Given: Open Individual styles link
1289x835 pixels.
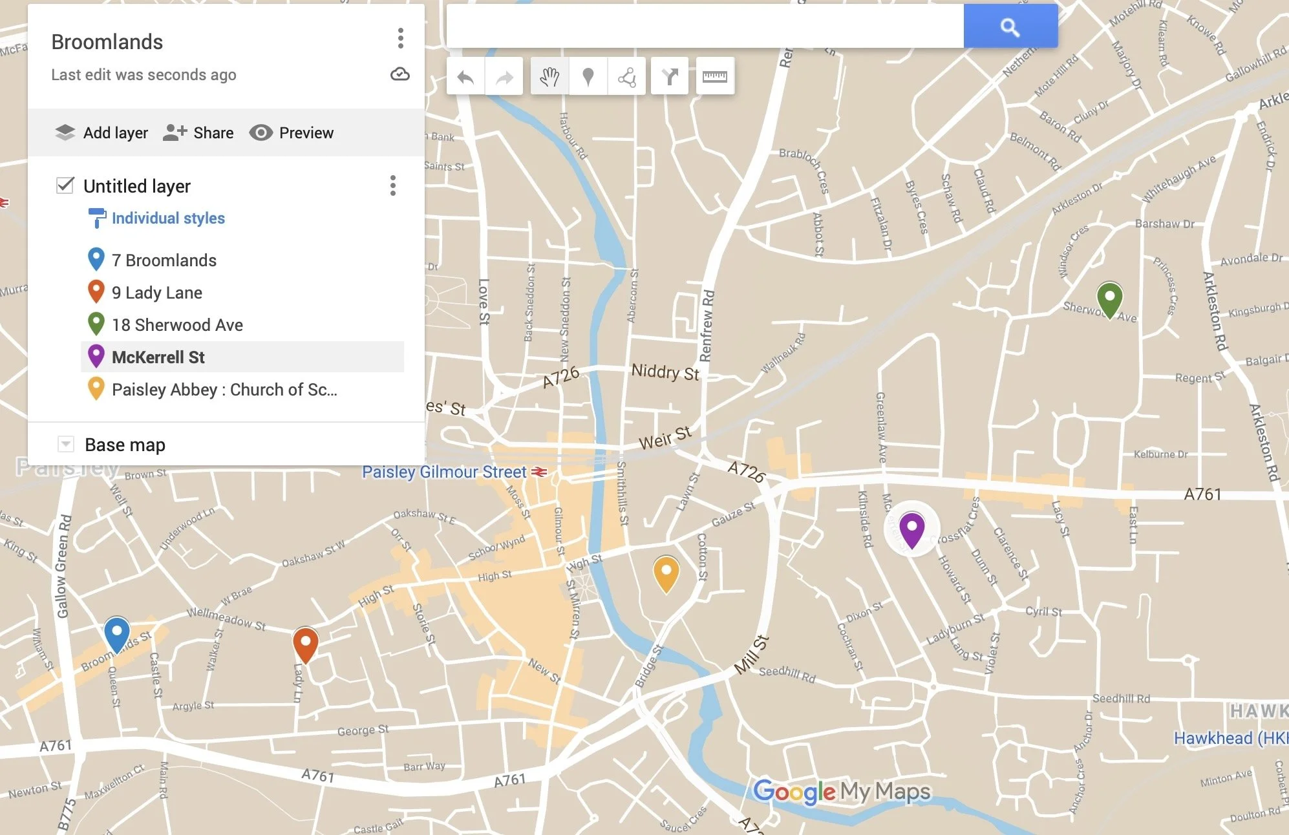Looking at the screenshot, I should (168, 218).
